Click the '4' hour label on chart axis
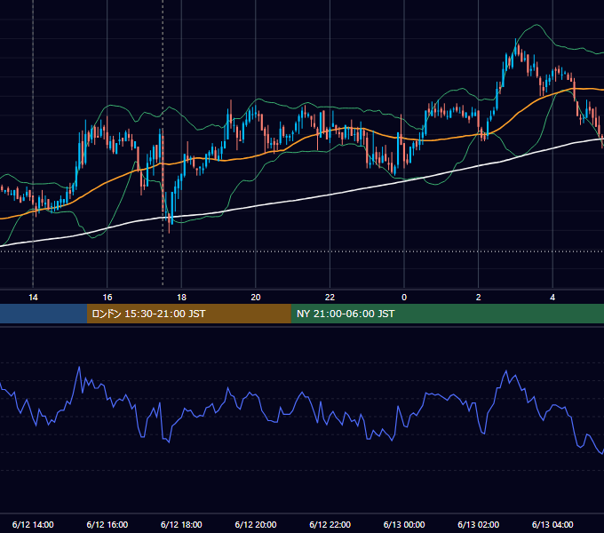Screen dimensions: 604x533 (x=552, y=298)
